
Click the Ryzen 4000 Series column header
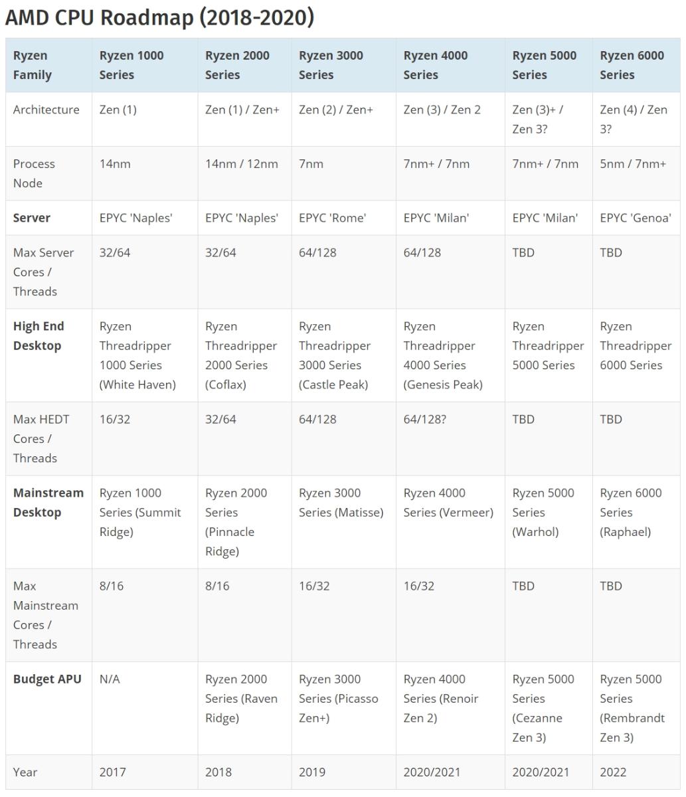pos(436,65)
